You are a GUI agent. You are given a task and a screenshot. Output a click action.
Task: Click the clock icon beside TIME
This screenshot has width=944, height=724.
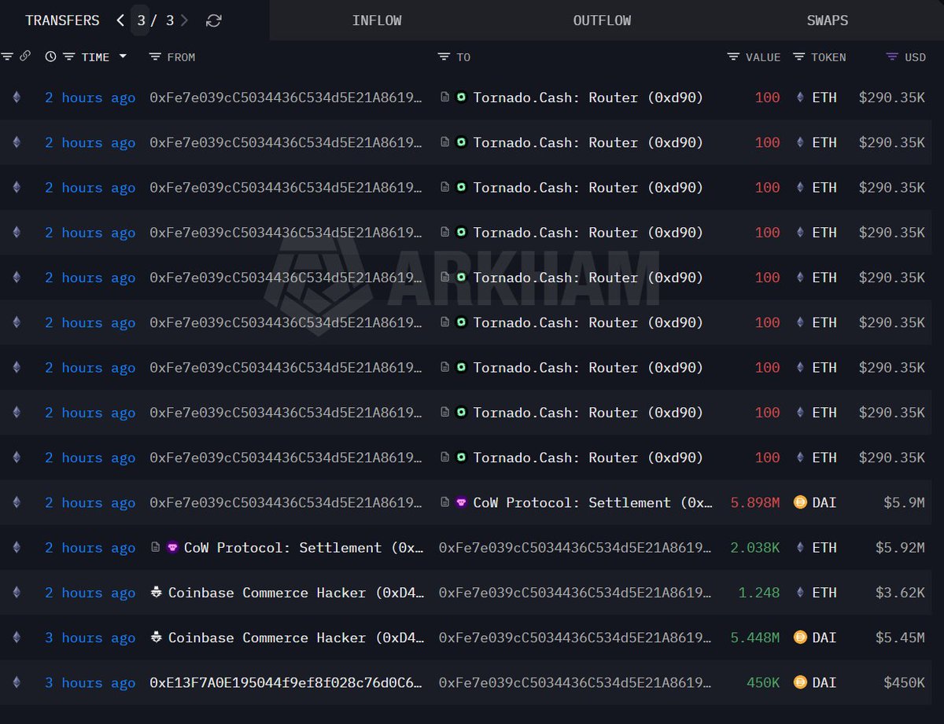pos(50,57)
